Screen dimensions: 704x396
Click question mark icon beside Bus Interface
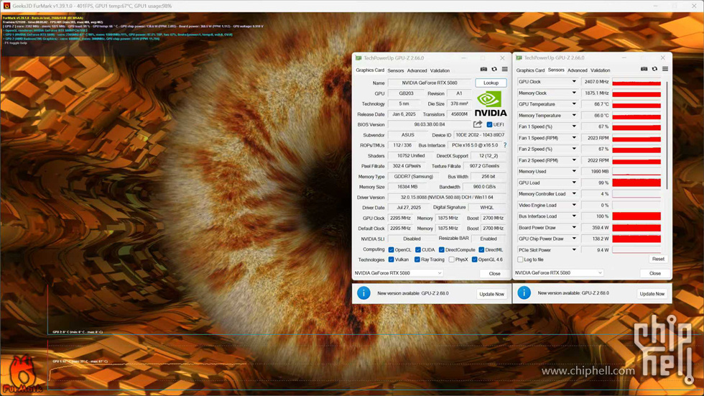click(x=505, y=145)
